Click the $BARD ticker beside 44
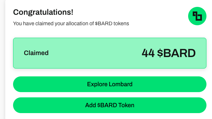 176,53
